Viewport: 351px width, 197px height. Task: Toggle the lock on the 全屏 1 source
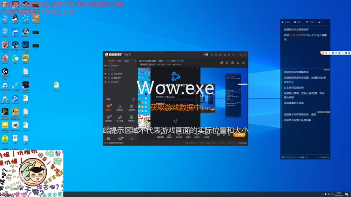coord(109,82)
